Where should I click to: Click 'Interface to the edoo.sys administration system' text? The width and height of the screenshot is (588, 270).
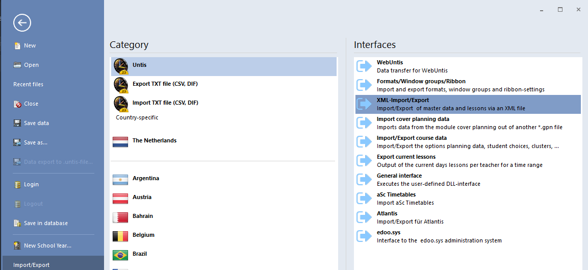coord(439,240)
